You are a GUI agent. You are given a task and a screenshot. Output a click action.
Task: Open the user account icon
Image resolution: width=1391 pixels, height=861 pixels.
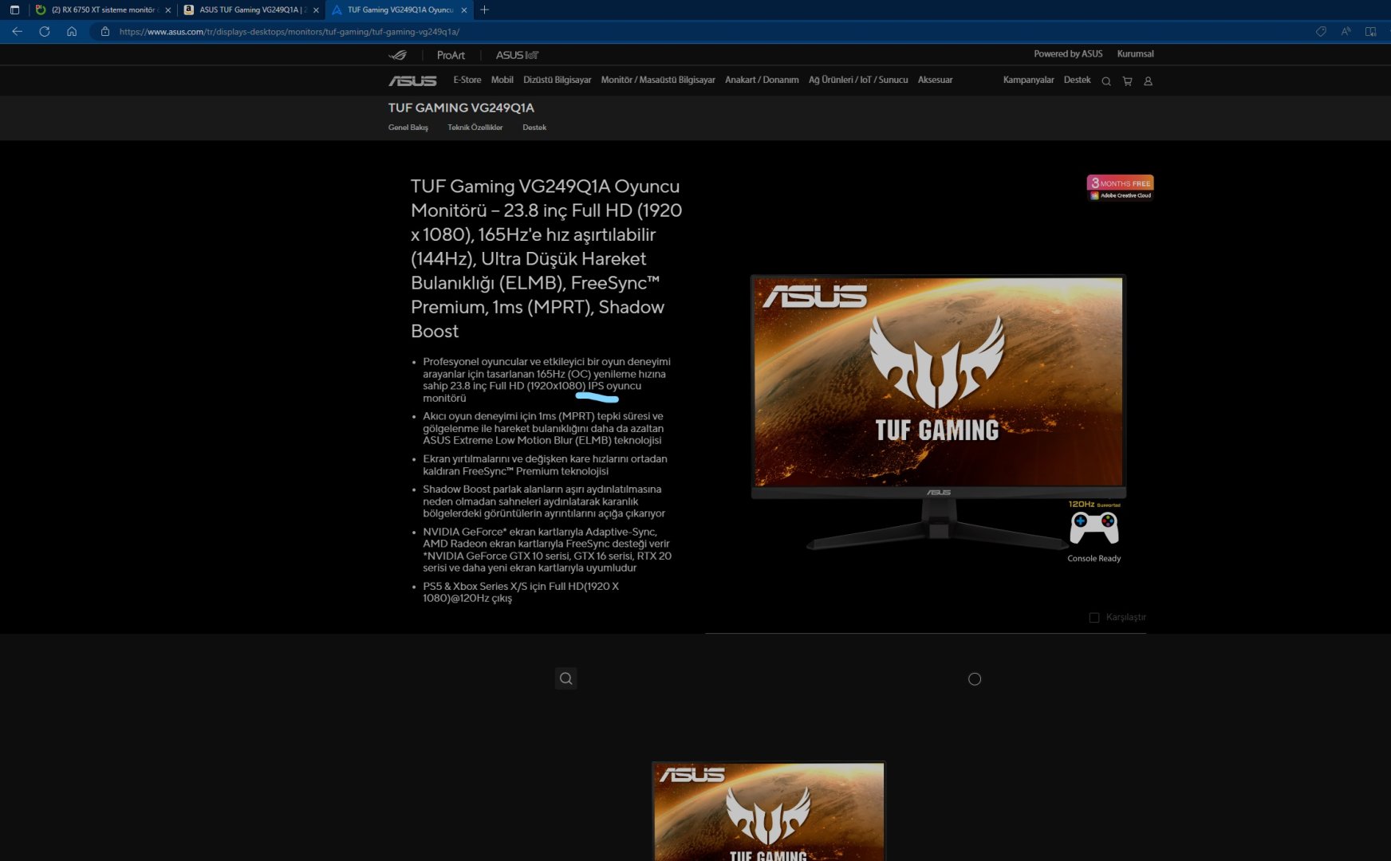1149,81
